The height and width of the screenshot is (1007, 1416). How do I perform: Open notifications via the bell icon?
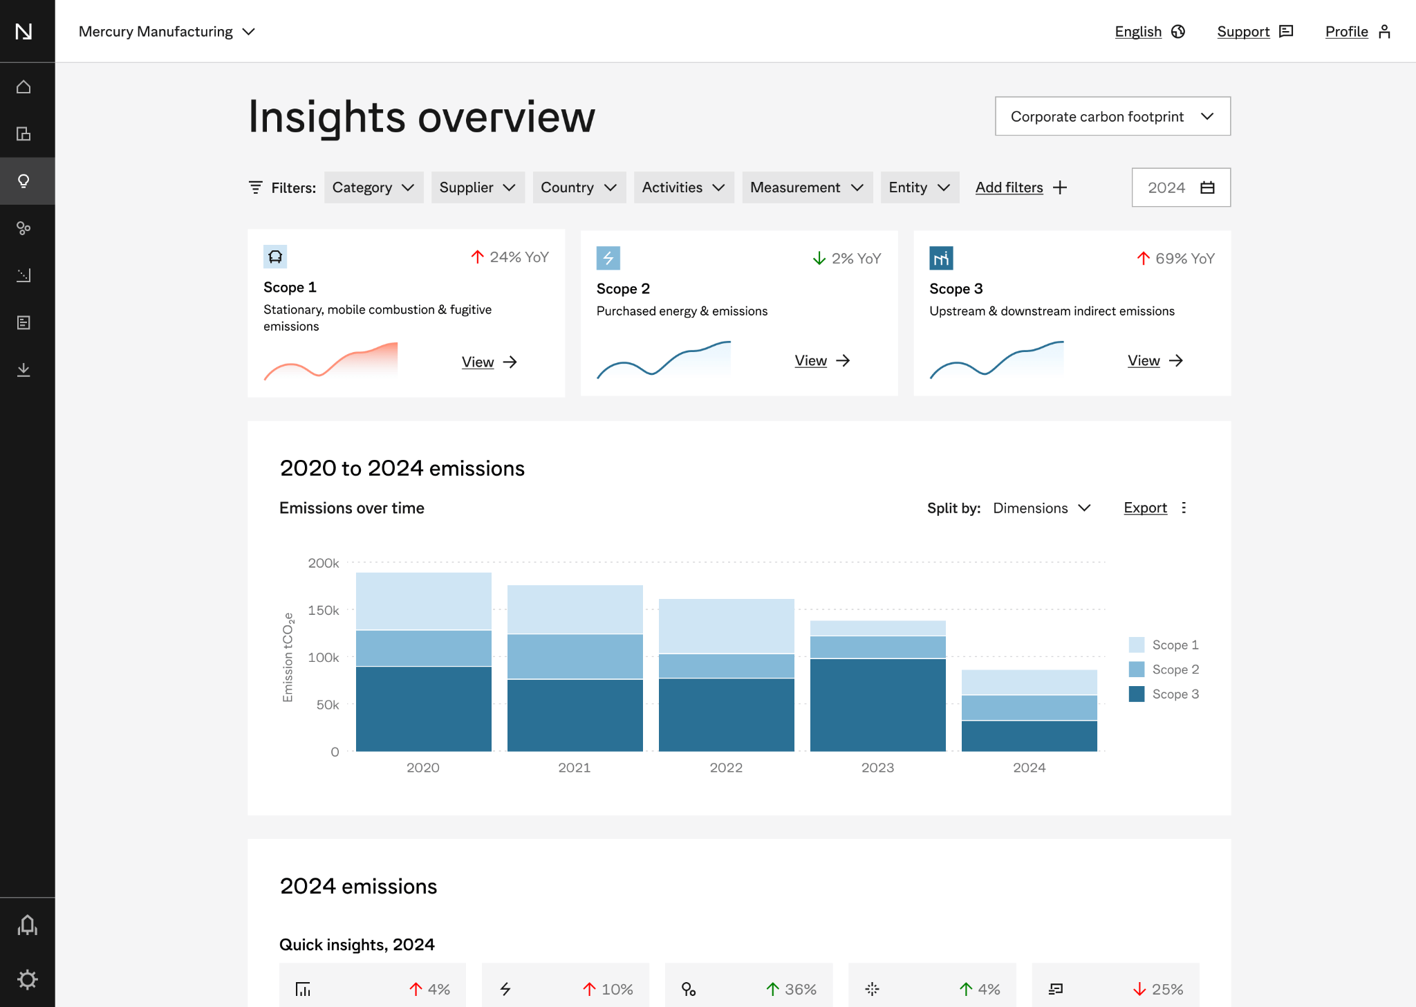28,925
